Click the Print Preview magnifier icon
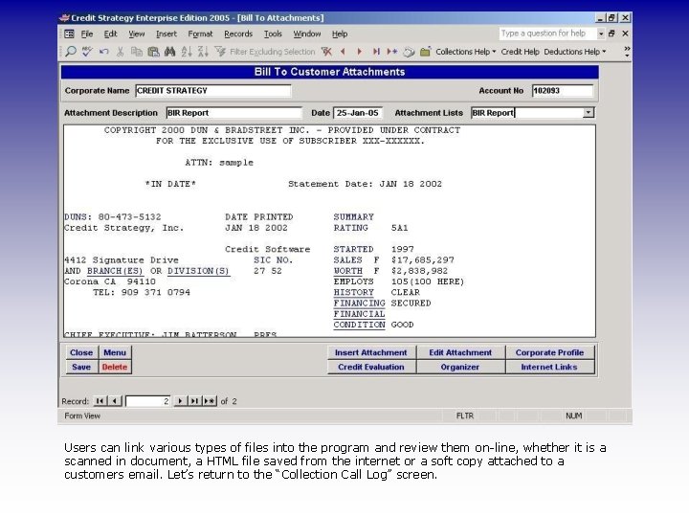Viewport: 689px width, 517px height. click(x=71, y=52)
